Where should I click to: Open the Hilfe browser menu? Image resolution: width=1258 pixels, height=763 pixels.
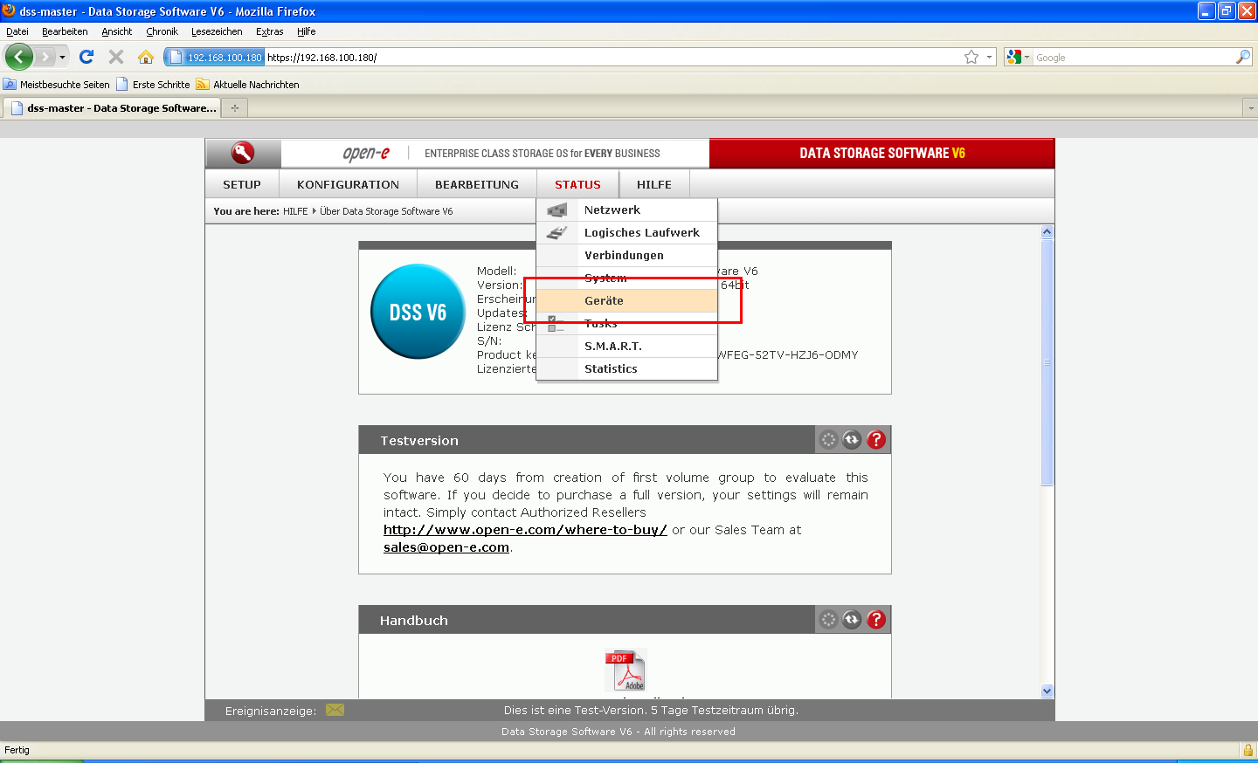click(x=306, y=31)
